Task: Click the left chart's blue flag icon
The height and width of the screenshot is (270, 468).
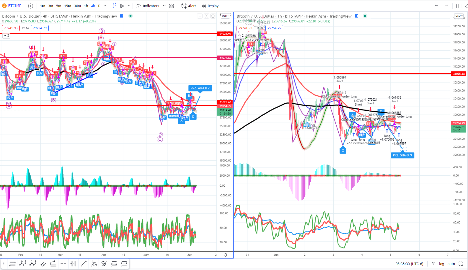Action: point(122,16)
